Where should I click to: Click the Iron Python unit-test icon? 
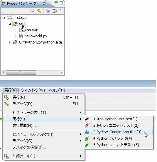pyautogui.click(x=87, y=119)
